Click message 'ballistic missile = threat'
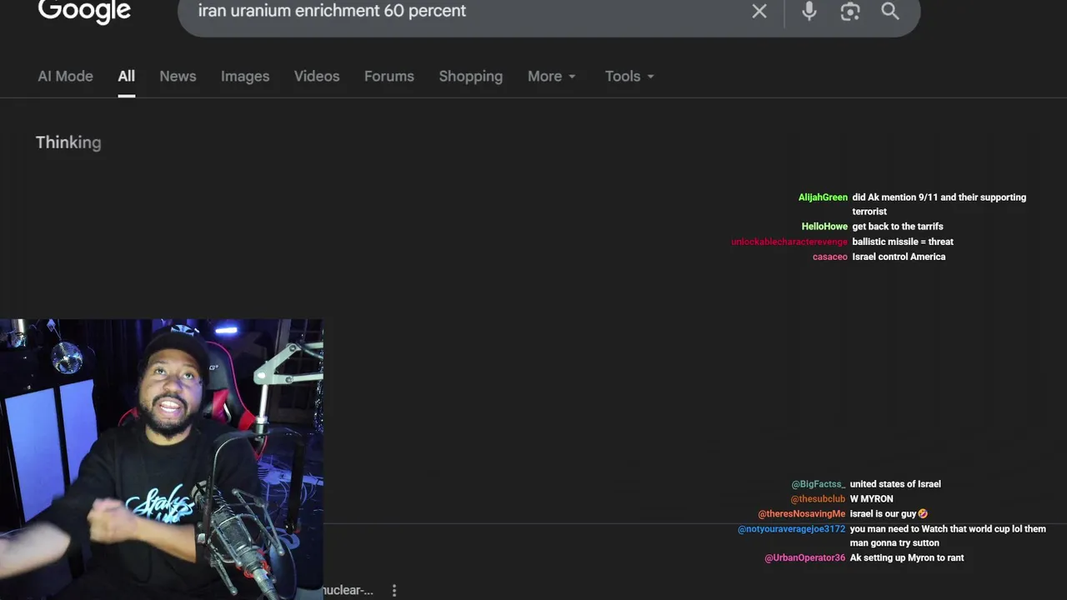This screenshot has width=1067, height=600. click(903, 242)
